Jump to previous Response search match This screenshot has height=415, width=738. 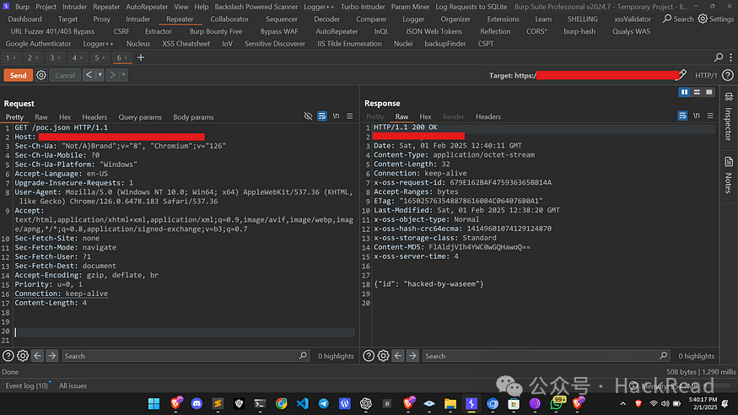tap(398, 356)
